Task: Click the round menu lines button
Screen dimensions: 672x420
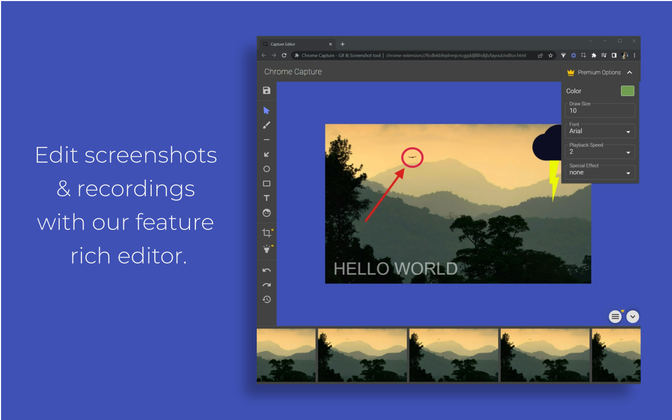Action: 615,317
